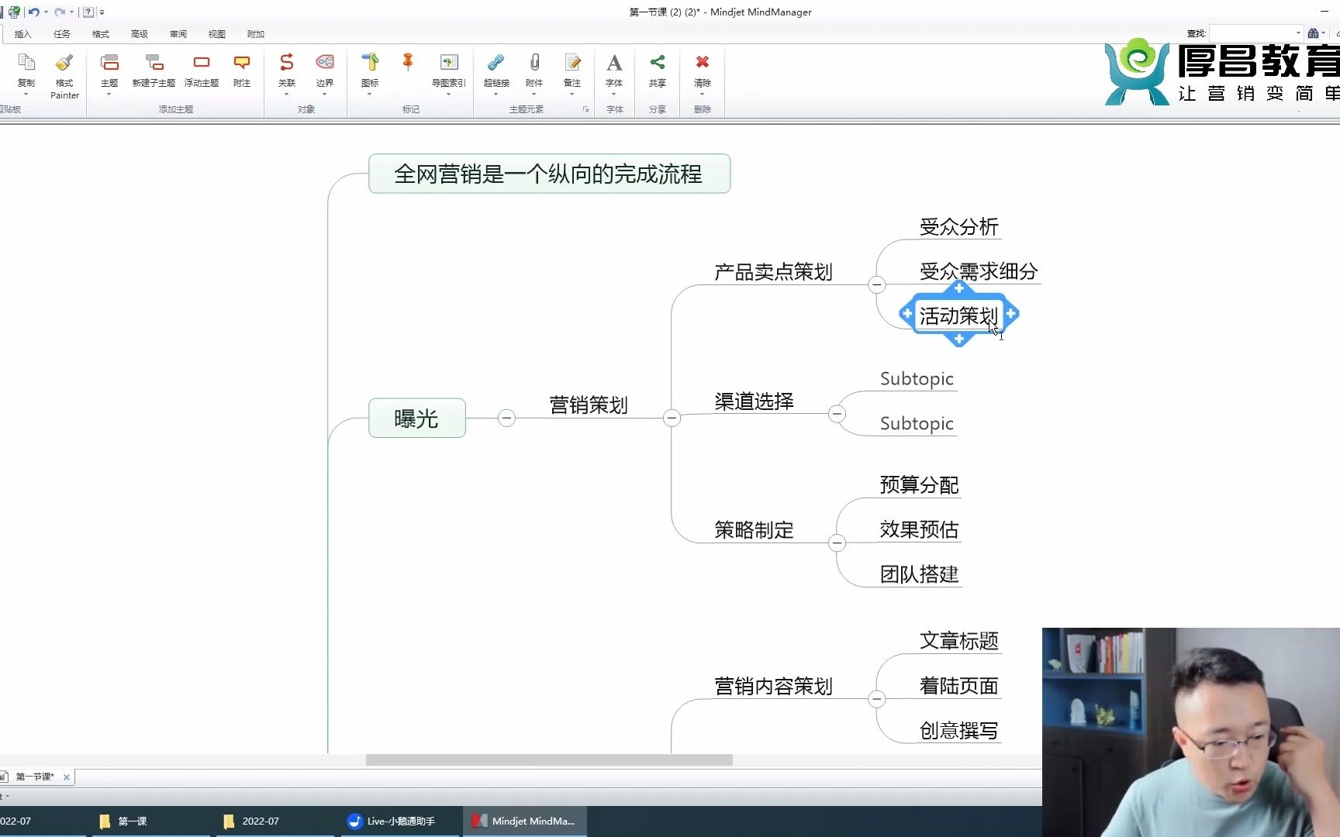
Task: Click left plus handle on 活动策划 topic
Action: pyautogui.click(x=907, y=314)
